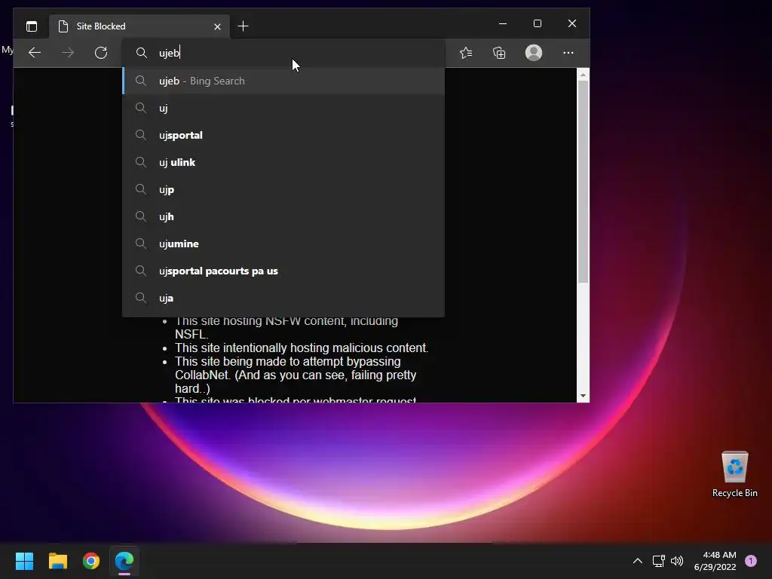Select the Recycle Bin desktop icon

point(734,474)
